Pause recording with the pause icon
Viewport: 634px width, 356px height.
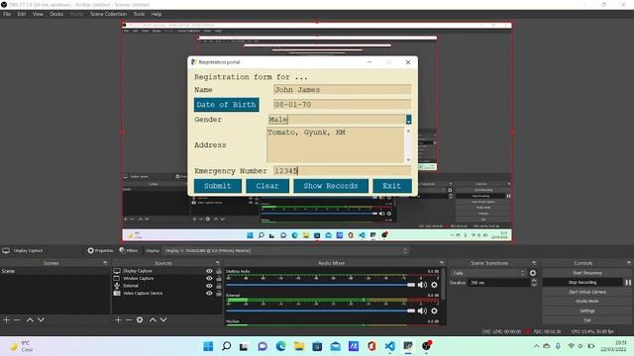[628, 283]
